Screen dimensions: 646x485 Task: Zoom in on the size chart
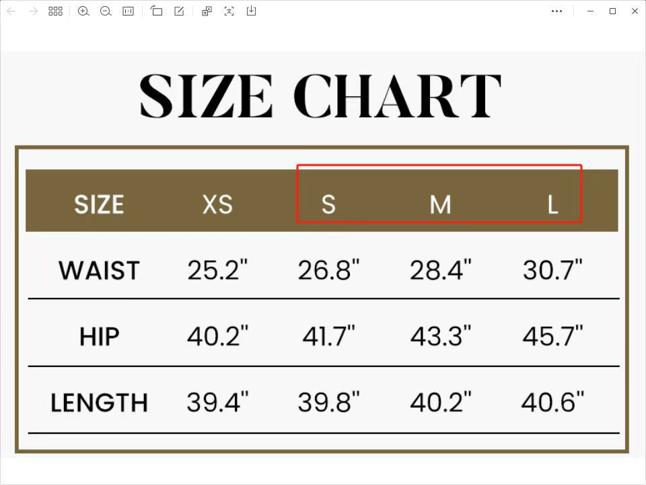click(x=83, y=11)
